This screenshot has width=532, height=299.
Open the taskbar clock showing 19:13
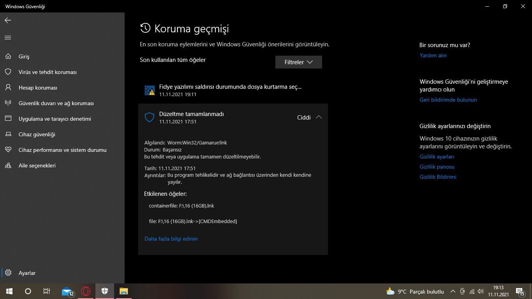point(499,291)
